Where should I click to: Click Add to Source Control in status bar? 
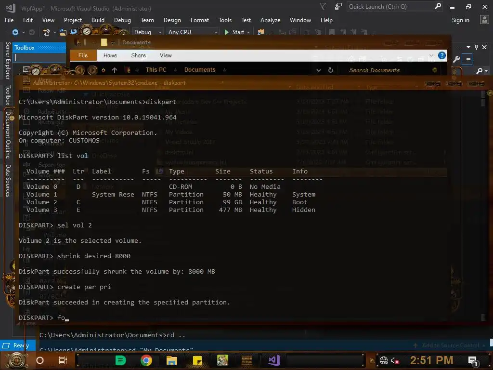coord(450,345)
